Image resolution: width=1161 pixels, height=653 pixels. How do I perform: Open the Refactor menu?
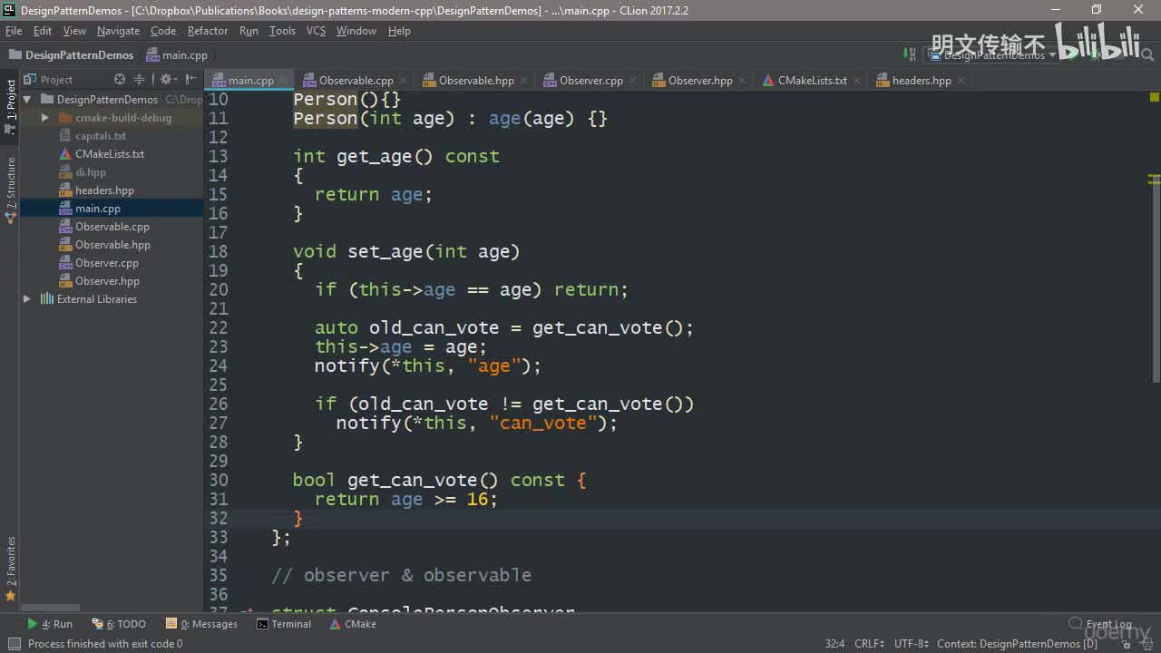pyautogui.click(x=208, y=31)
